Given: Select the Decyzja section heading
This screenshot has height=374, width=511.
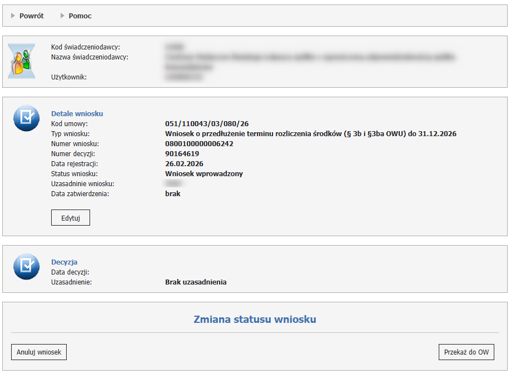Looking at the screenshot, I should point(64,262).
